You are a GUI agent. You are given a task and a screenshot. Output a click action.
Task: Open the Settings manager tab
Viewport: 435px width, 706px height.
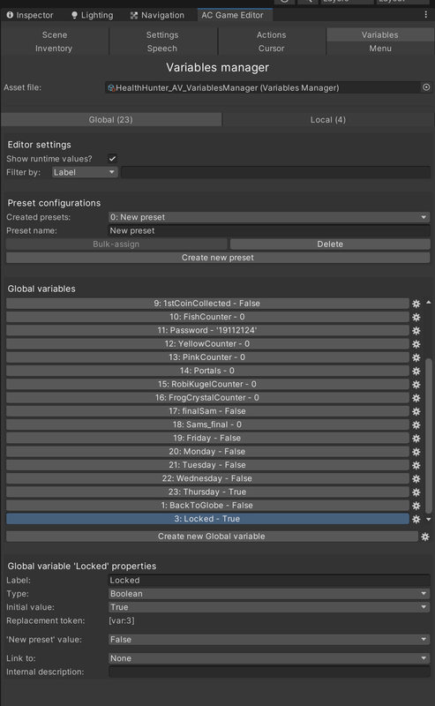coord(162,34)
